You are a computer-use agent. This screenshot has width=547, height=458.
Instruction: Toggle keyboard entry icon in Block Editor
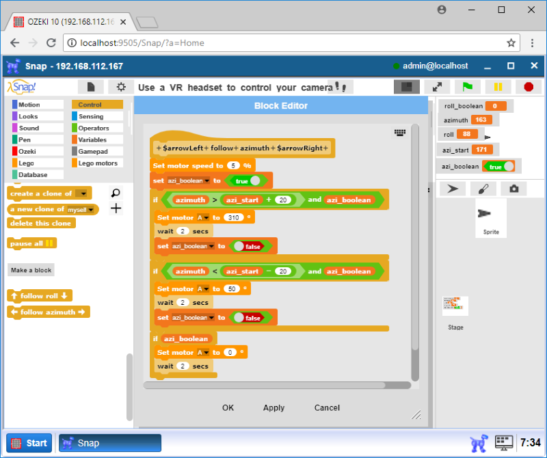(400, 133)
